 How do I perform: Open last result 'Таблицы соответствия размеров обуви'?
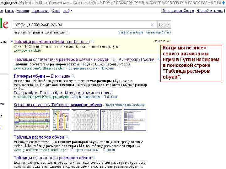(52, 158)
